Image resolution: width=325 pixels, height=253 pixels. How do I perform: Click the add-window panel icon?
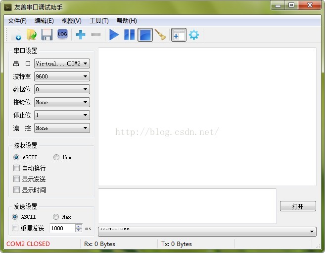coord(179,35)
